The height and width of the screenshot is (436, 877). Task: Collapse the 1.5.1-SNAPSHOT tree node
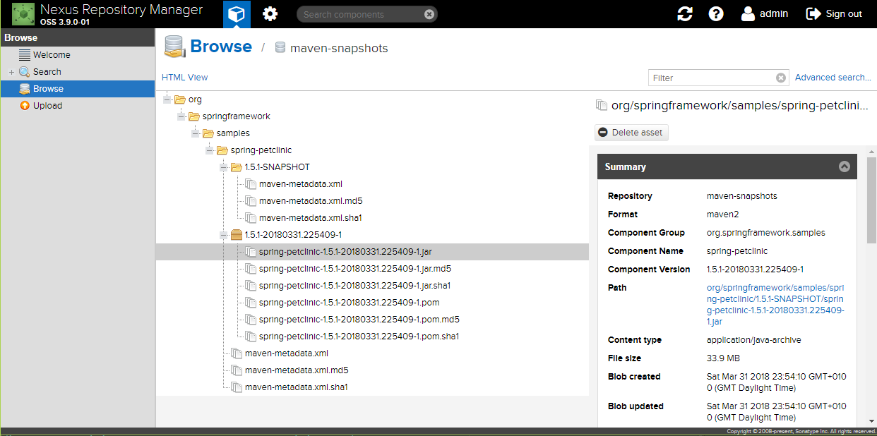point(224,167)
